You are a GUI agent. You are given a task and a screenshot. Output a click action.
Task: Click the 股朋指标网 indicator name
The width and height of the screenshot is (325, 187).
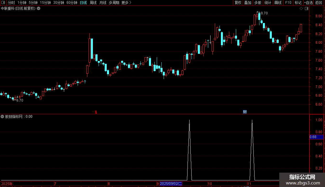click(x=14, y=117)
